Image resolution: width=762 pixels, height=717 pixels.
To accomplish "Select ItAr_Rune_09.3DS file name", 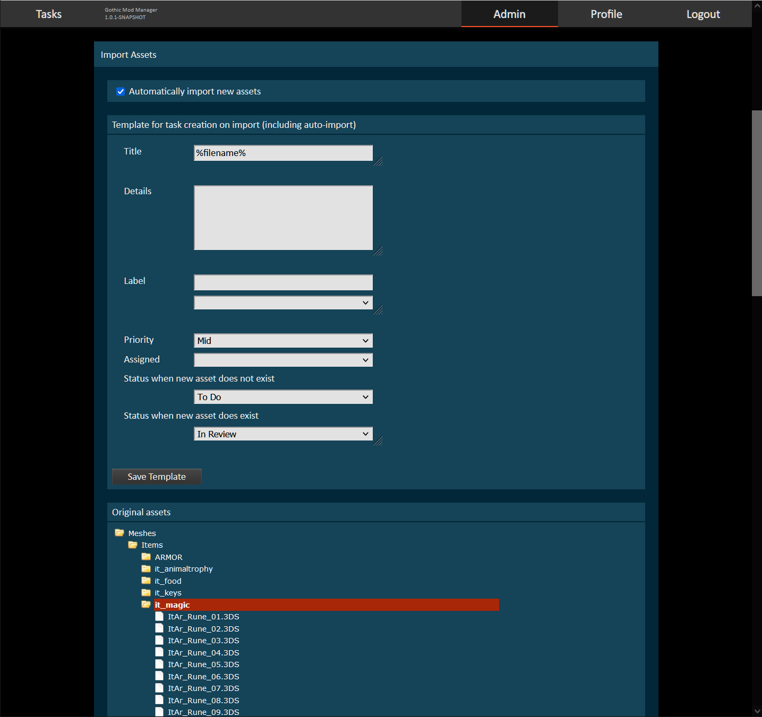I will 203,712.
